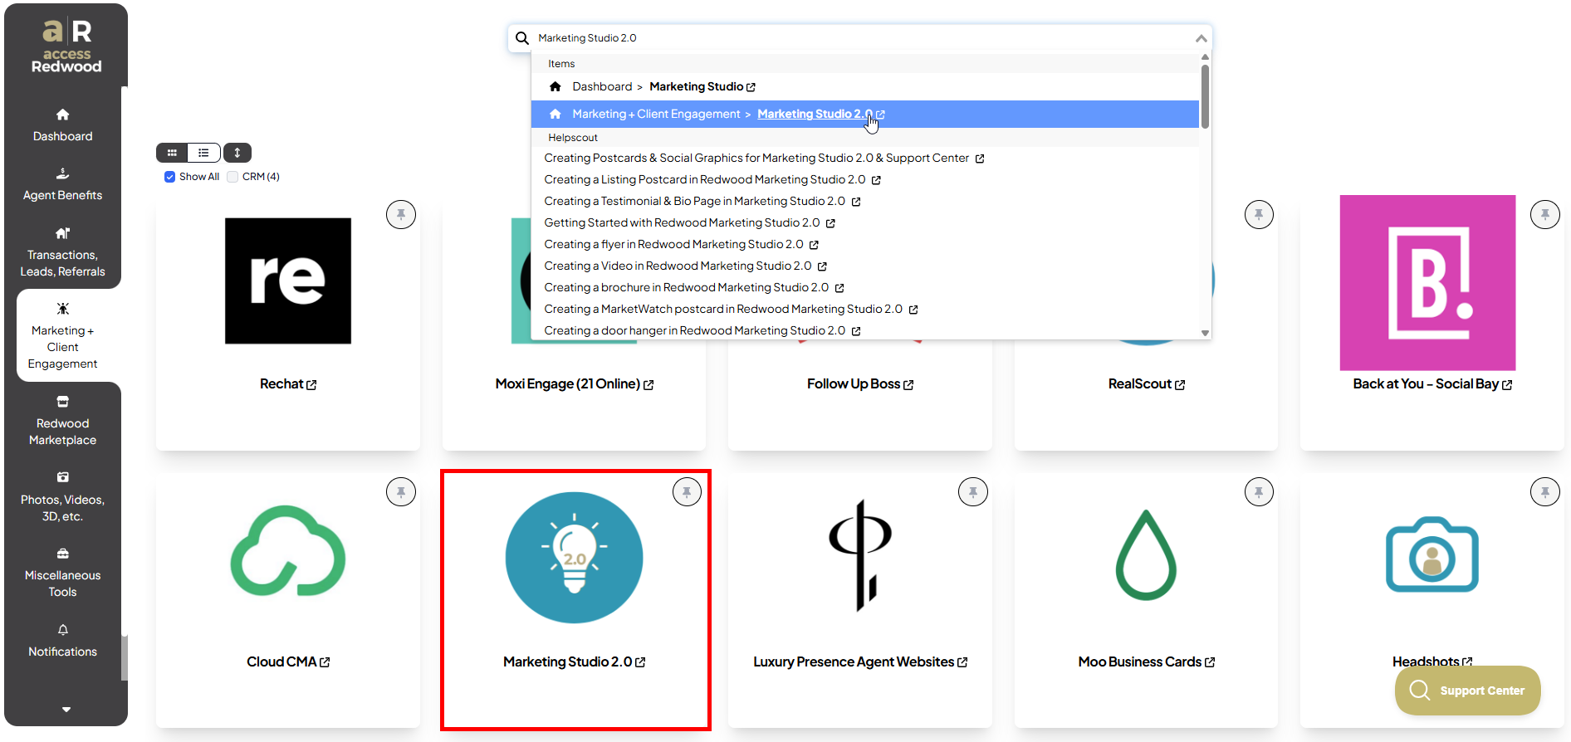Open Agent Benefits in sidebar
The height and width of the screenshot is (742, 1571).
click(x=62, y=184)
